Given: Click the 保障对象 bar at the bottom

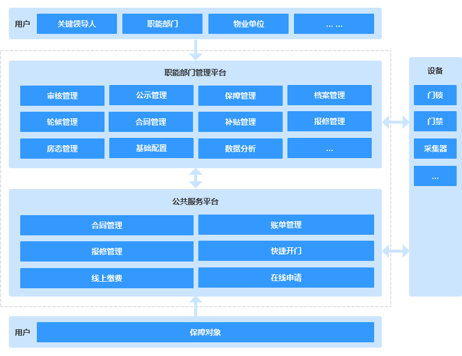Looking at the screenshot, I should tap(205, 332).
